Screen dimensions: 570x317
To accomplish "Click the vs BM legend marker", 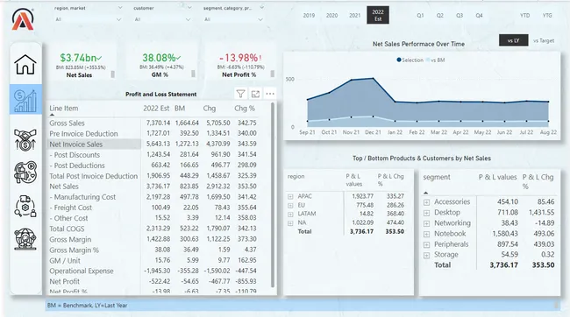I will (428, 60).
